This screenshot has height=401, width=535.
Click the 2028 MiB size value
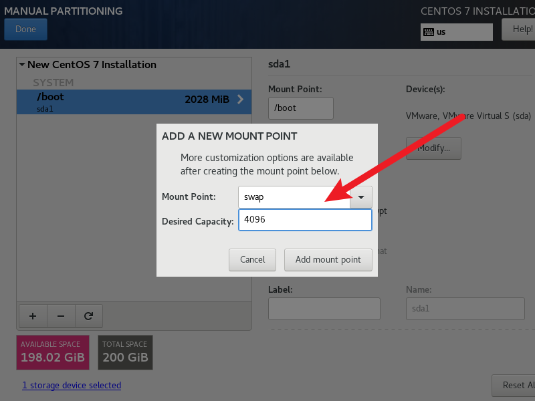click(x=207, y=99)
